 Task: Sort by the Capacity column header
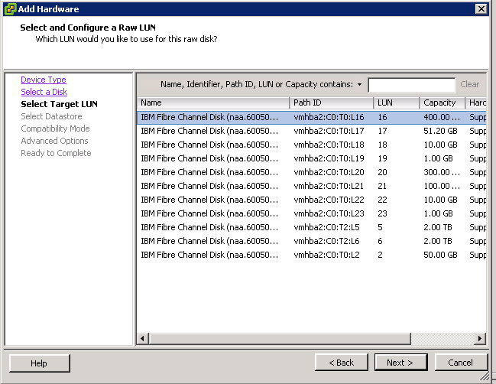coord(443,103)
